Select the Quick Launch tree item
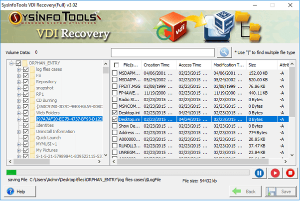 pos(48,138)
